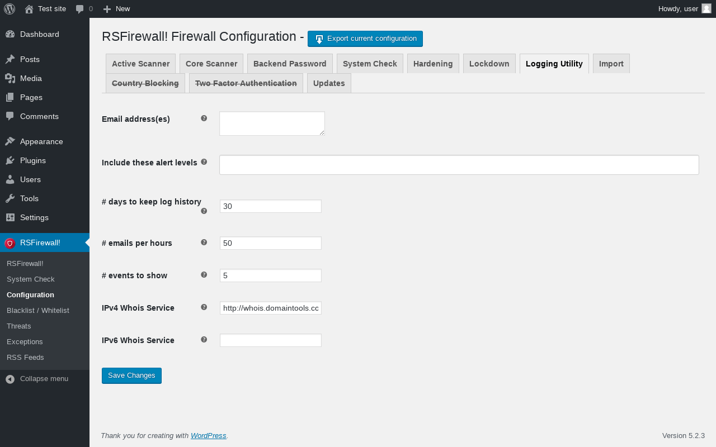The height and width of the screenshot is (447, 716).
Task: Click the Posts pushpin icon
Action: pyautogui.click(x=10, y=59)
